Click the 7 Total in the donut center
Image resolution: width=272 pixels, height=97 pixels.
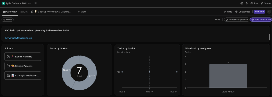coord(79,72)
